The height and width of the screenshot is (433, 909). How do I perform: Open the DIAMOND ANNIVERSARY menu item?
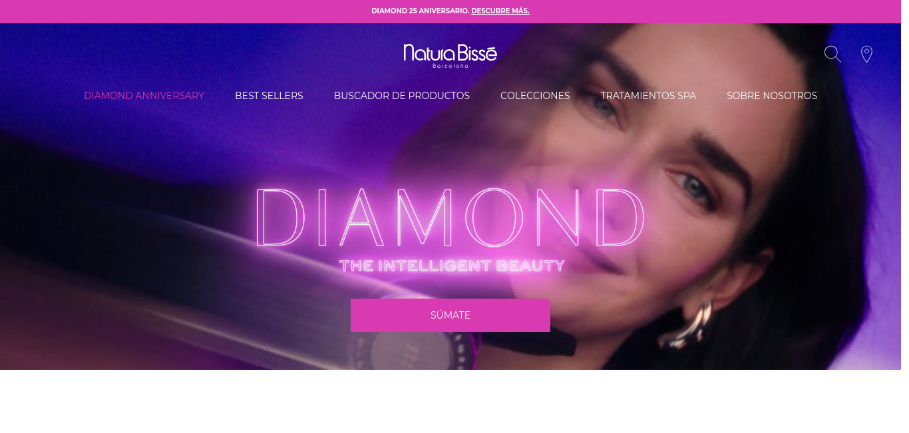pyautogui.click(x=144, y=96)
